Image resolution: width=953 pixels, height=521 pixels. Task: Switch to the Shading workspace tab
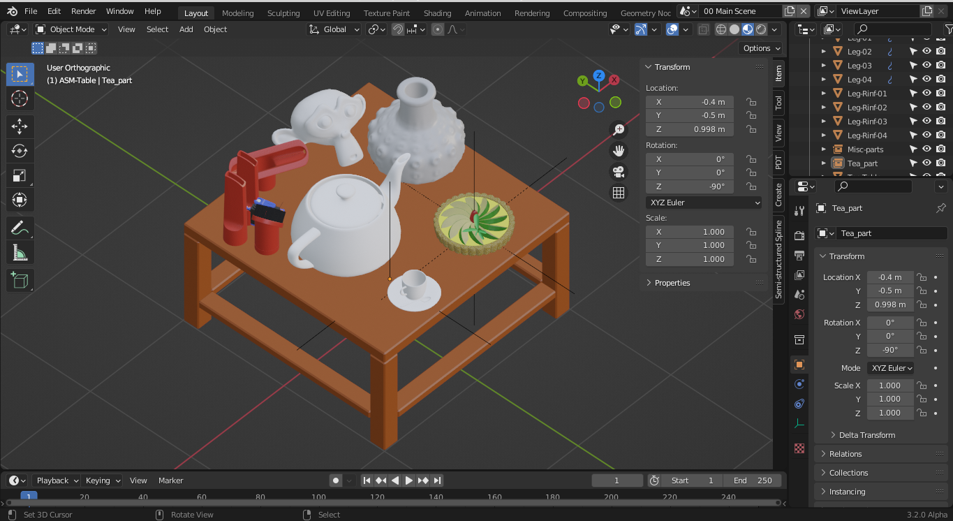[438, 13]
